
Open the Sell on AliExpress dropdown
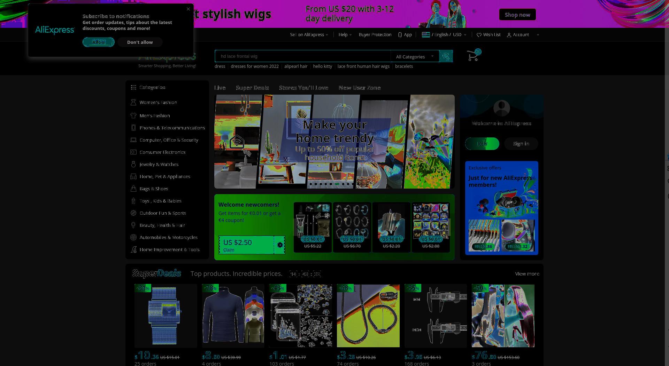309,35
